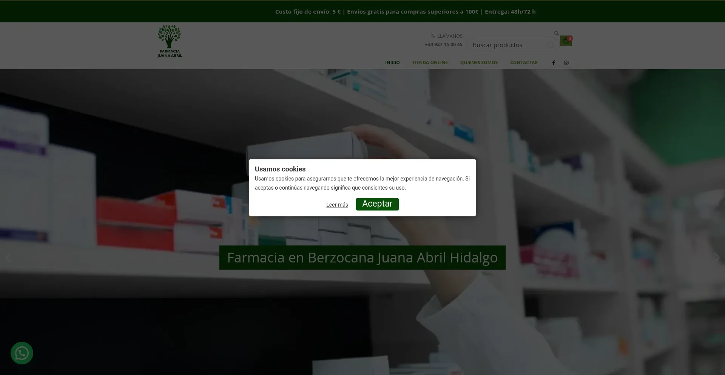Accept cookies with Aceptar button

click(377, 204)
